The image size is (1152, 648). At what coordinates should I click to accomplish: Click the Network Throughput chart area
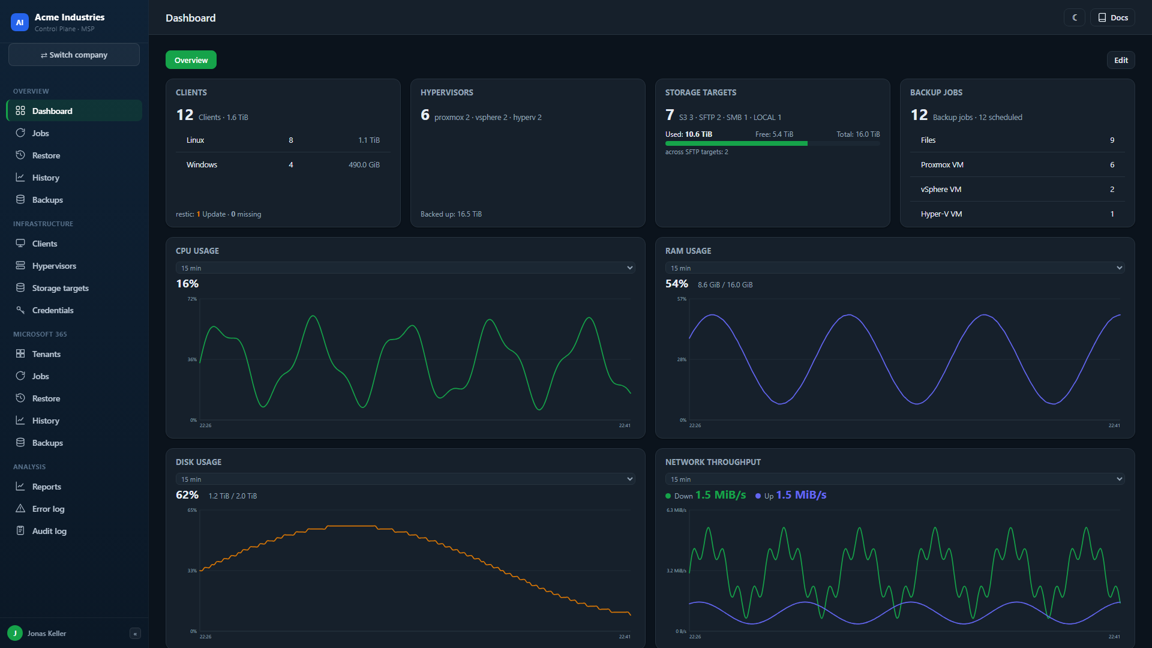(x=905, y=571)
